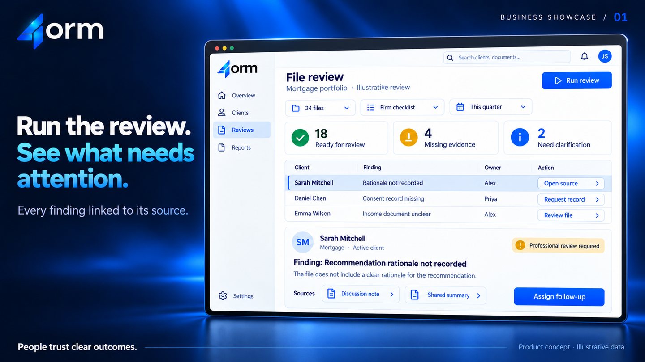Viewport: 645px width, 362px height.
Task: Click the Assign follow-up button
Action: pyautogui.click(x=559, y=297)
